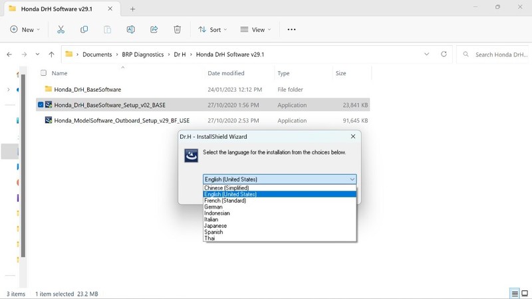Click the navigation pane vertical scrollbar

coord(23,166)
